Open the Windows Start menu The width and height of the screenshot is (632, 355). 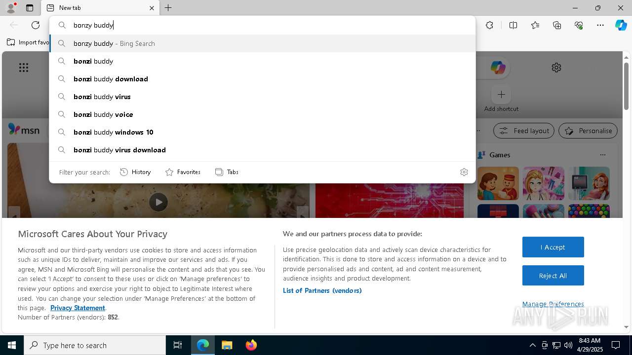(12, 345)
